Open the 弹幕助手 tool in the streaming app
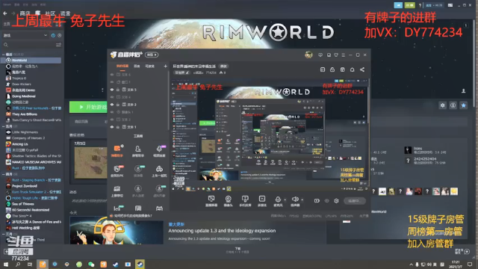 click(117, 151)
